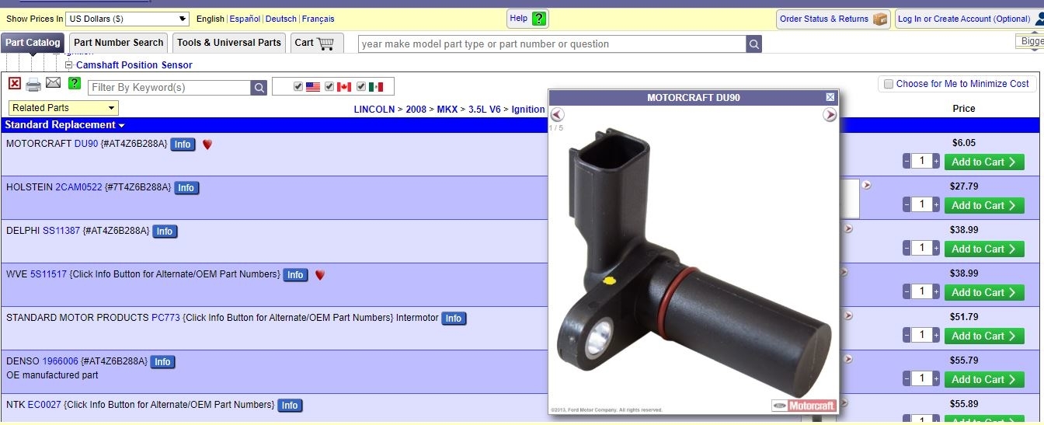Toggle the Canada flag warehouse checkbox
1044x425 pixels.
tap(329, 87)
